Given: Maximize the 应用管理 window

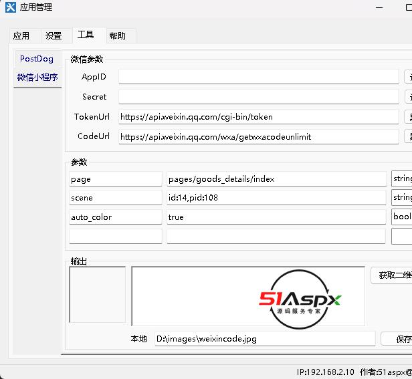Looking at the screenshot, I should coord(408,7).
